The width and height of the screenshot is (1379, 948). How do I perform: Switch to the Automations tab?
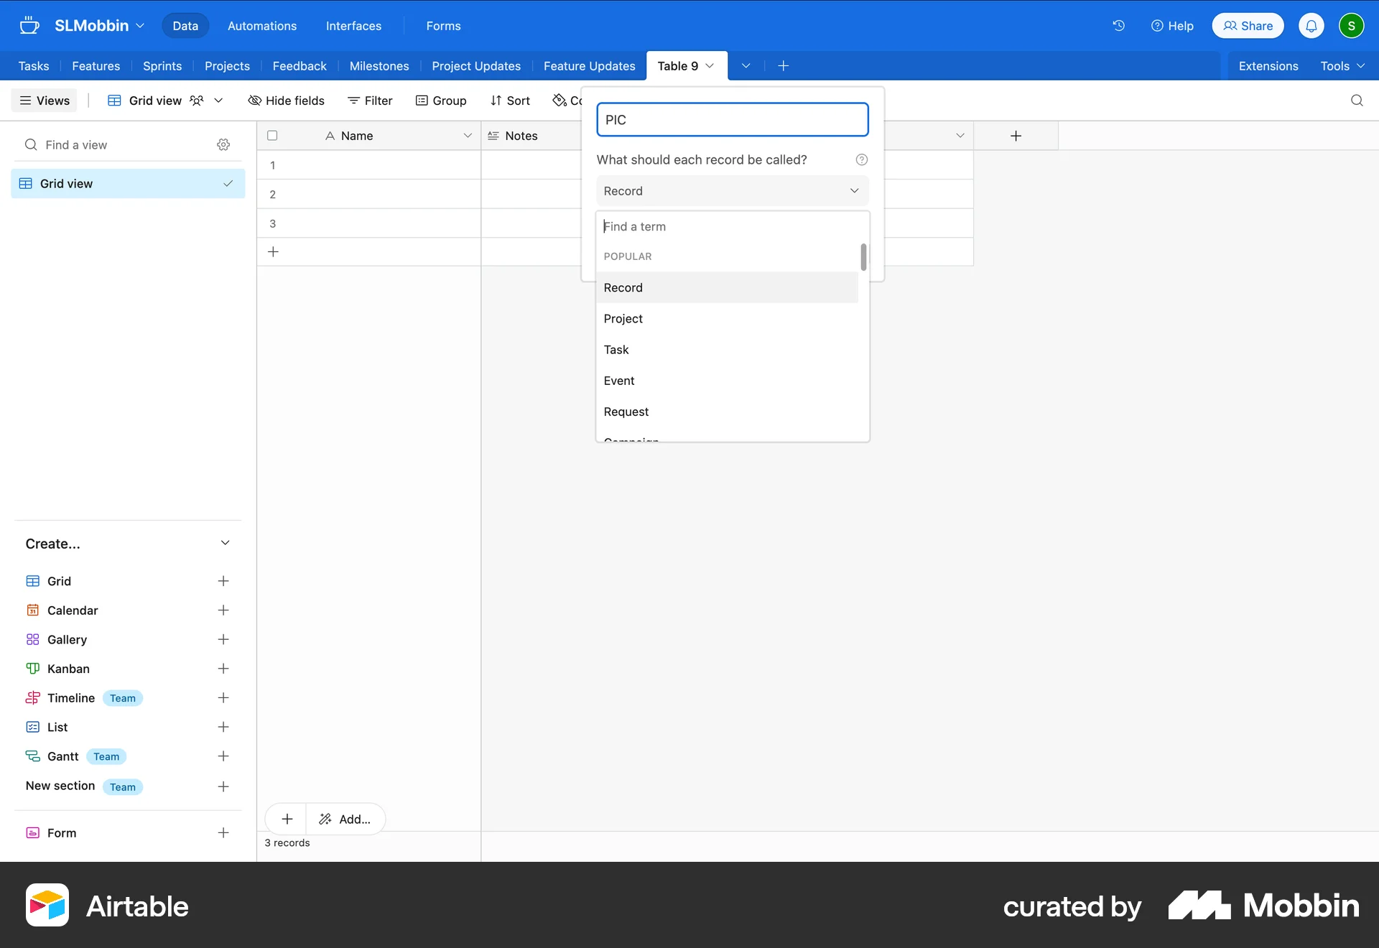click(261, 26)
